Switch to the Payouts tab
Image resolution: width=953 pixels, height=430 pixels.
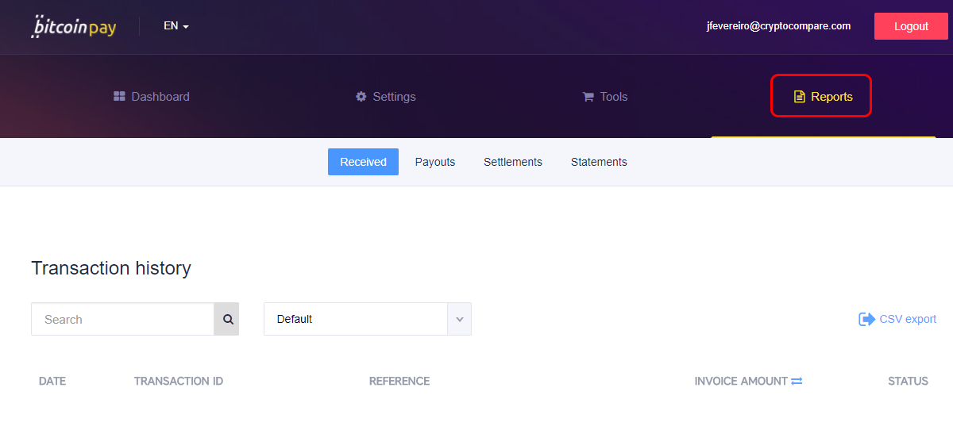(435, 162)
